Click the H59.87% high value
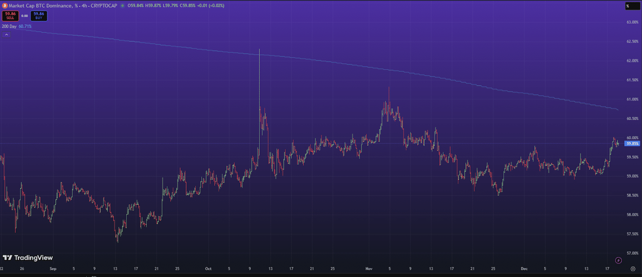Viewport: 642px width, 277px height. click(153, 6)
